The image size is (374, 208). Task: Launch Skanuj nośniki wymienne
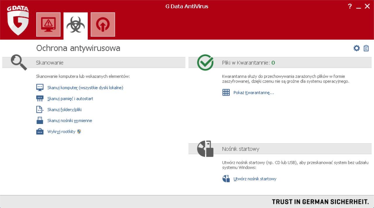[x=70, y=120]
